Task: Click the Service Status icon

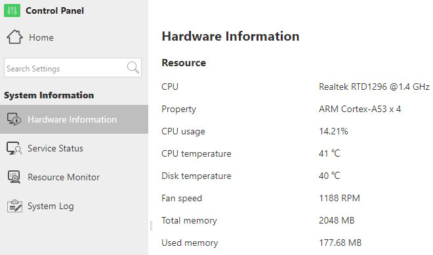Action: click(14, 148)
